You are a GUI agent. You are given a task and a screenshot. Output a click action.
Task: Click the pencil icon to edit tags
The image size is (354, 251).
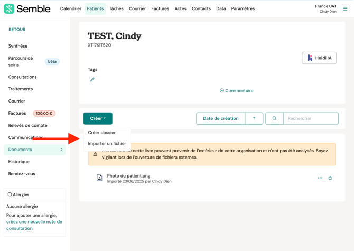92,80
